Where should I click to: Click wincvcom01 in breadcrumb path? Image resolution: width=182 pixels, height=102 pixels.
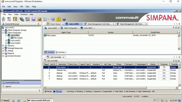52,28
